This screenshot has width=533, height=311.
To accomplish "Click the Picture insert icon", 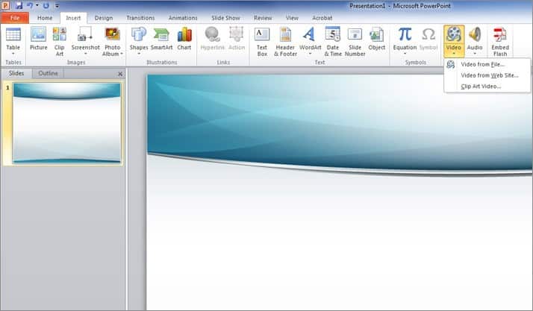I will pos(38,38).
